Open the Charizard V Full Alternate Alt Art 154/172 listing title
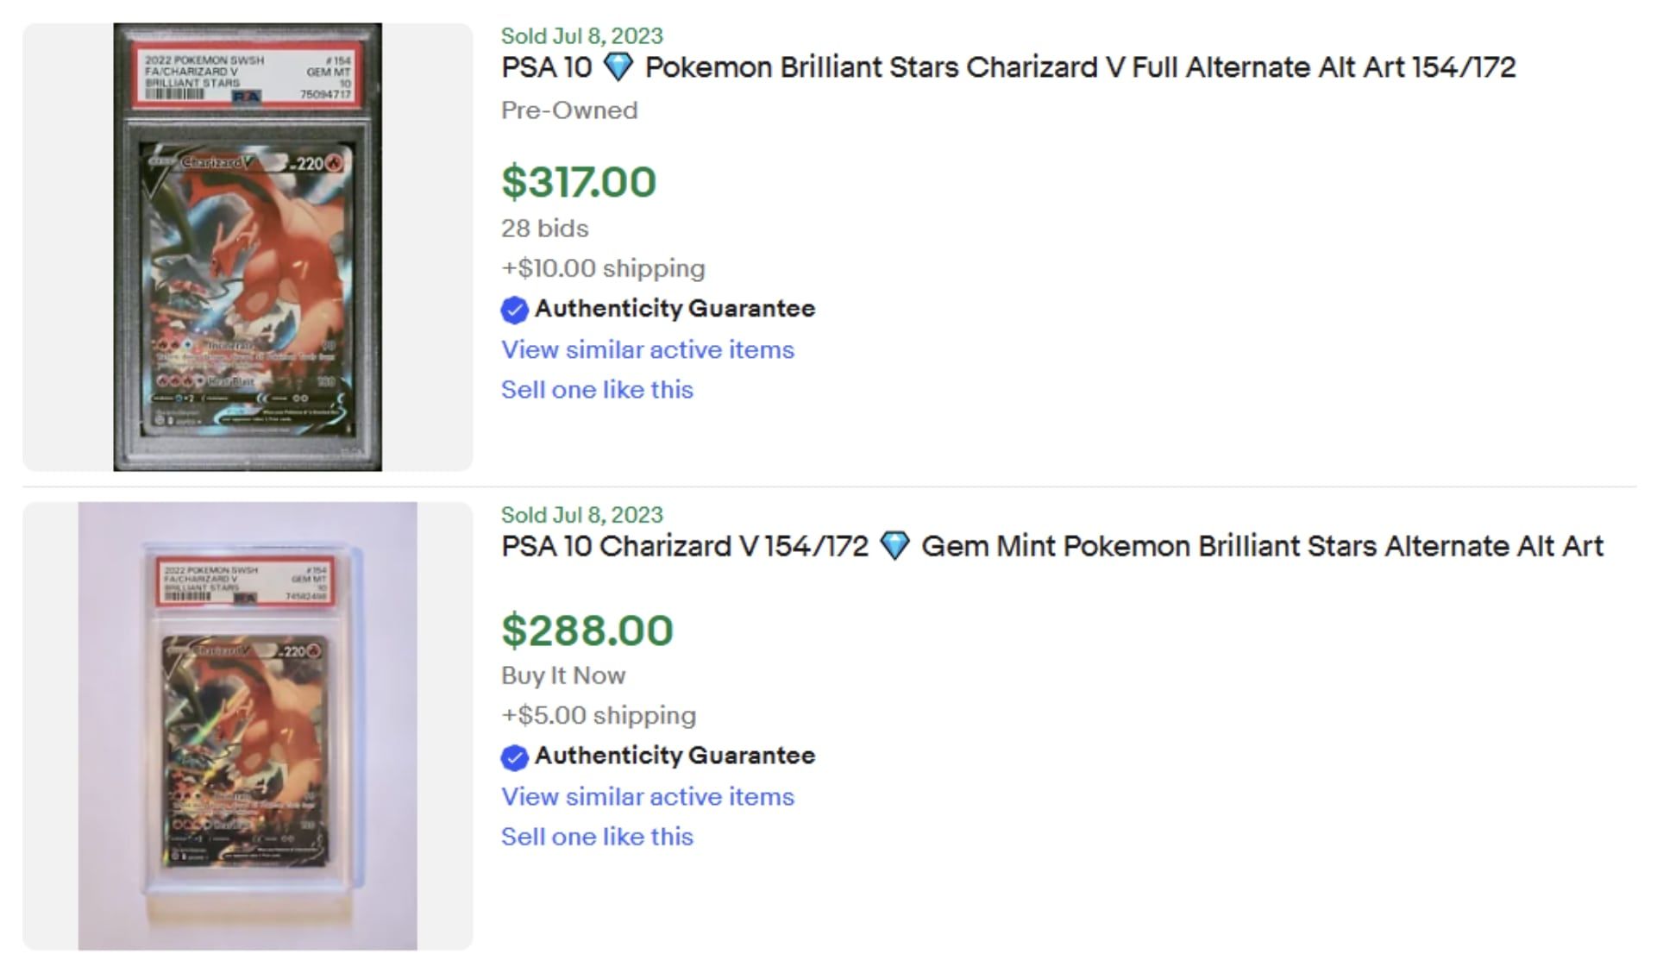Viewport: 1663px width, 973px height. 1008,67
